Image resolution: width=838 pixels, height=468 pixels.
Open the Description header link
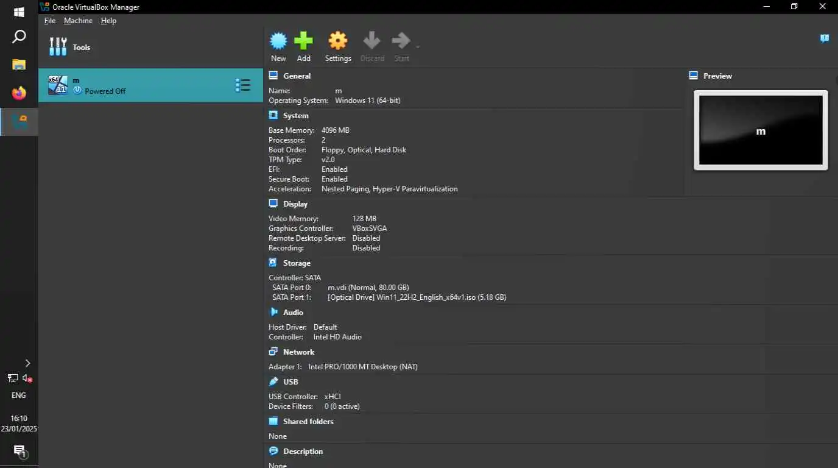coord(303,452)
